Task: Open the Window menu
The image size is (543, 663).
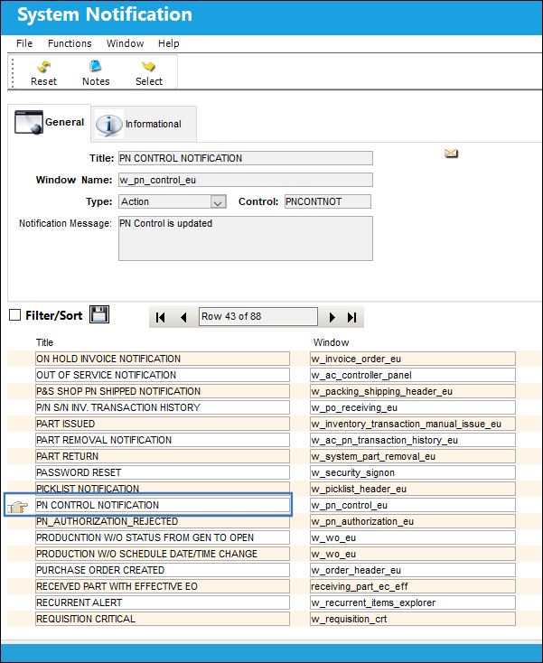Action: 126,43
